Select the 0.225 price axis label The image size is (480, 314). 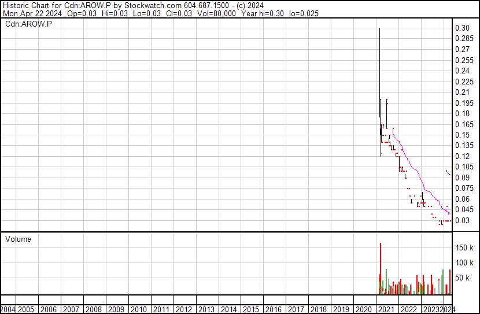(464, 82)
